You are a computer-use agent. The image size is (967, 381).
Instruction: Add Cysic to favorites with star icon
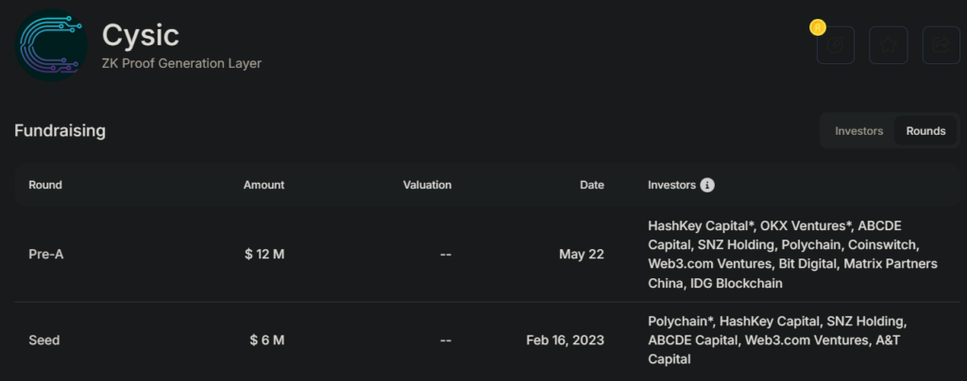(888, 44)
